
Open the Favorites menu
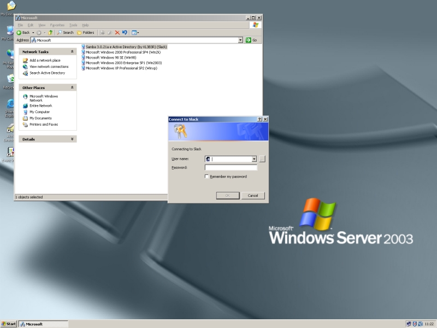click(x=57, y=25)
